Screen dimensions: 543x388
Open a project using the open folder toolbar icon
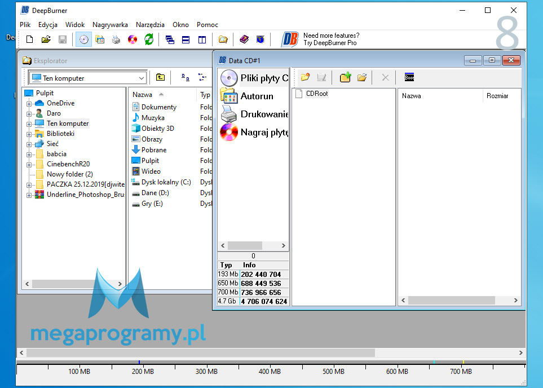coord(46,39)
